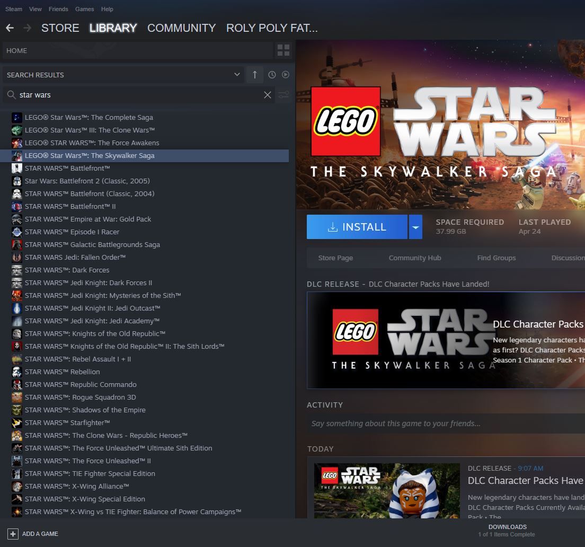This screenshot has width=585, height=547.
Task: Open the Downloads status section
Action: tap(508, 532)
